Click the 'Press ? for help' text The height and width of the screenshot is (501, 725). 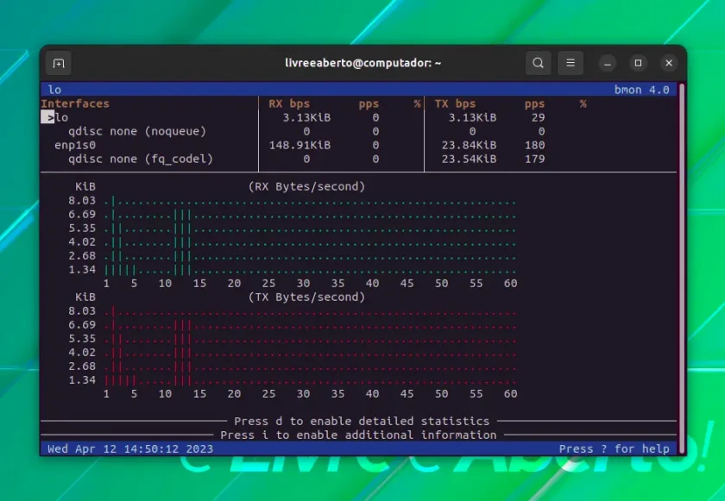tap(614, 448)
